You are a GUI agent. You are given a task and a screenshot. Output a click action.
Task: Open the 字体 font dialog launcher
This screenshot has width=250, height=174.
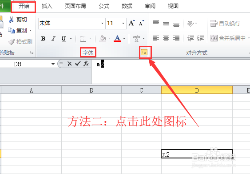pyautogui.click(x=144, y=52)
